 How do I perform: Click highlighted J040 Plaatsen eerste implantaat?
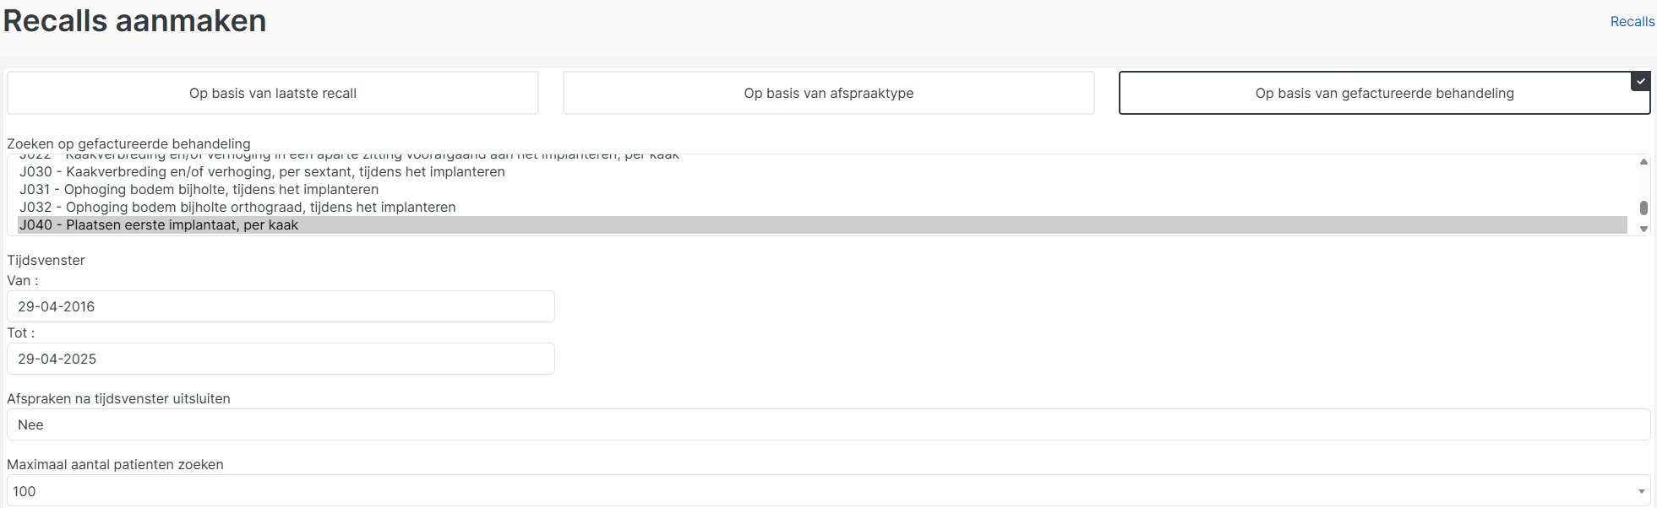click(159, 225)
